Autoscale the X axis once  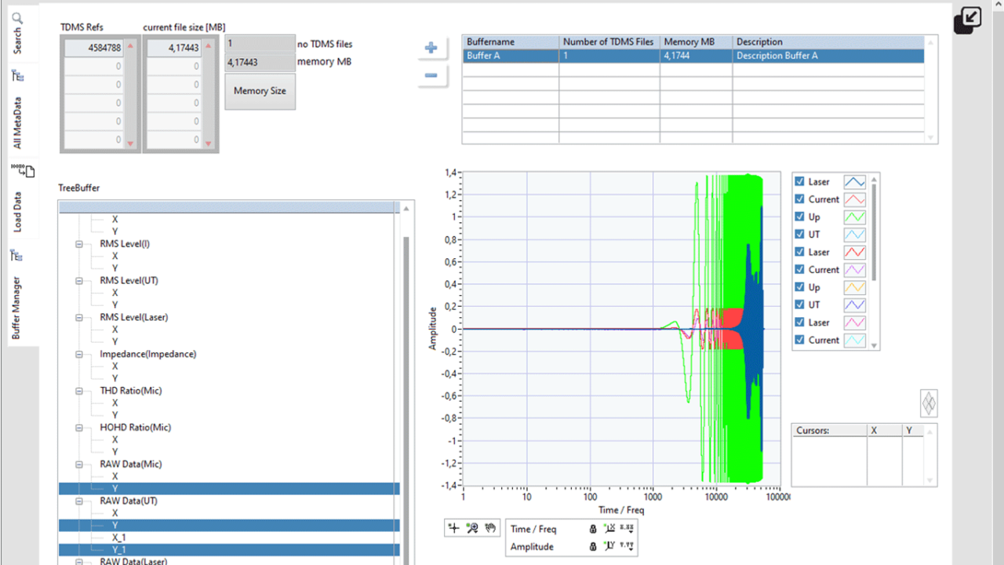coord(610,529)
